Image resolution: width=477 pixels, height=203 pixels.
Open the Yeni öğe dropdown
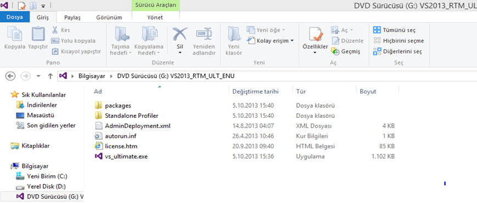[266, 30]
